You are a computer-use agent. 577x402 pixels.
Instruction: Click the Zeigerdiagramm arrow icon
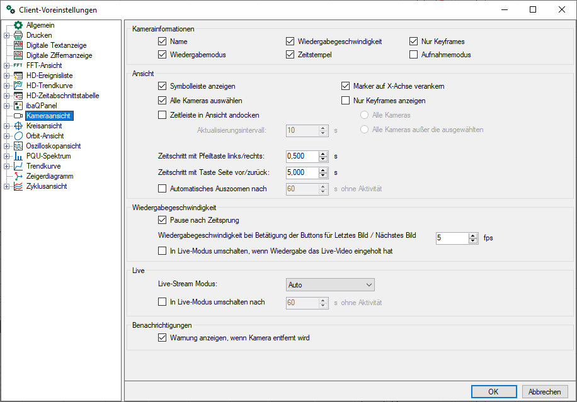pyautogui.click(x=18, y=176)
